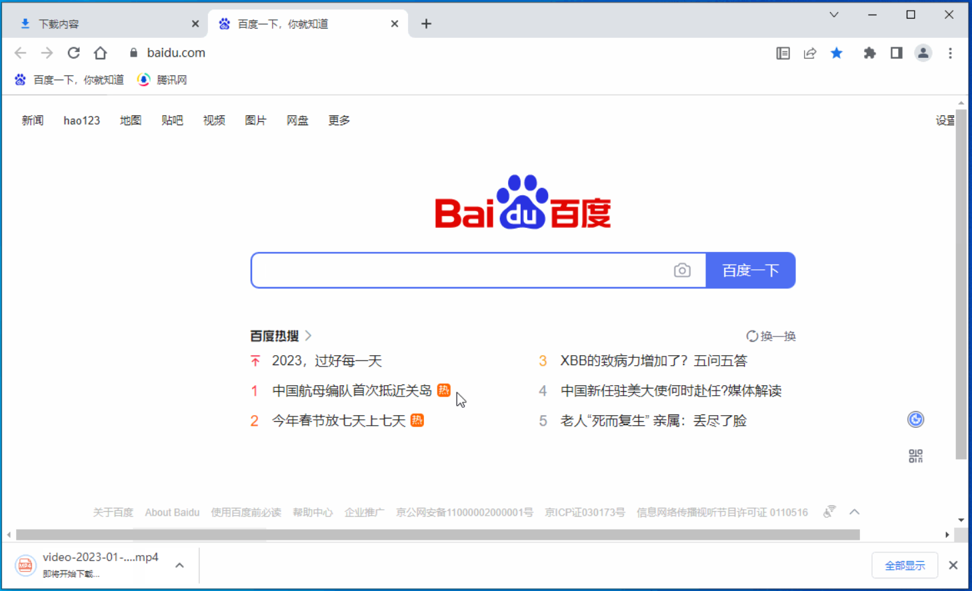Open the video-2023-01 mp4 download item
Viewport: 972px width, 591px height.
pyautogui.click(x=100, y=565)
